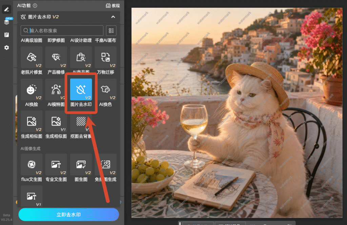Viewport: 347px width, 225px height.
Task: Click the AI图像生成 section heading
Action: tap(30, 148)
